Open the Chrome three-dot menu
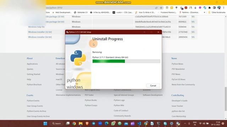 [x=224, y=8]
